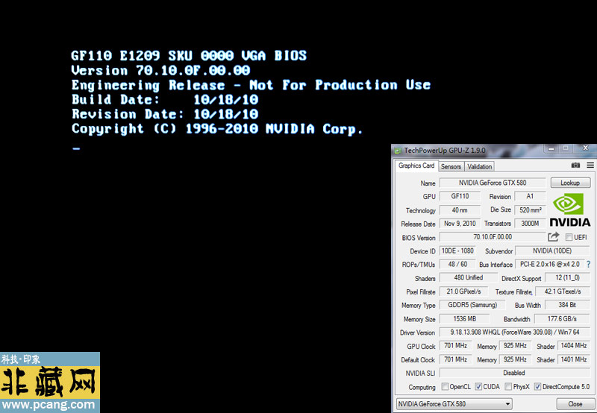Click 'Engineering Release - Not For Production Use'
This screenshot has width=597, height=413.
[251, 86]
